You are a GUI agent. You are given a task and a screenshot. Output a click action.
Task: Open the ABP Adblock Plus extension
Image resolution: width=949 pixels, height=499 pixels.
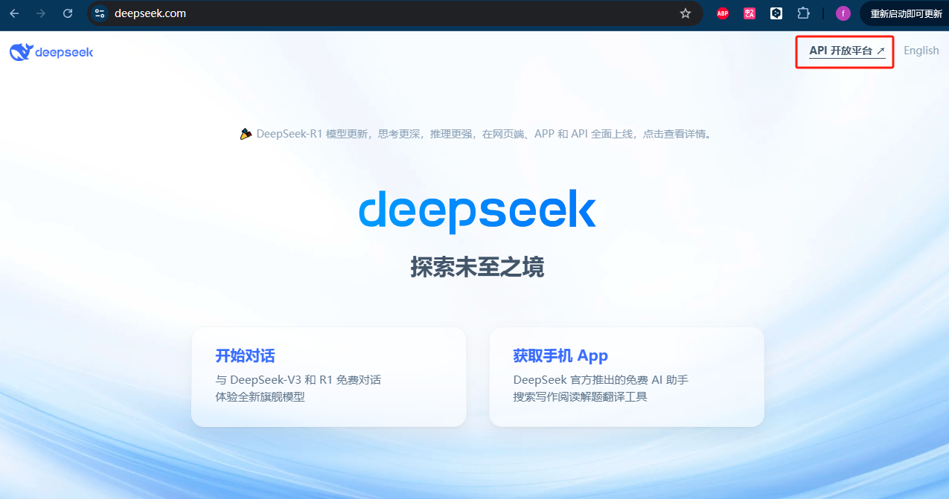tap(723, 13)
